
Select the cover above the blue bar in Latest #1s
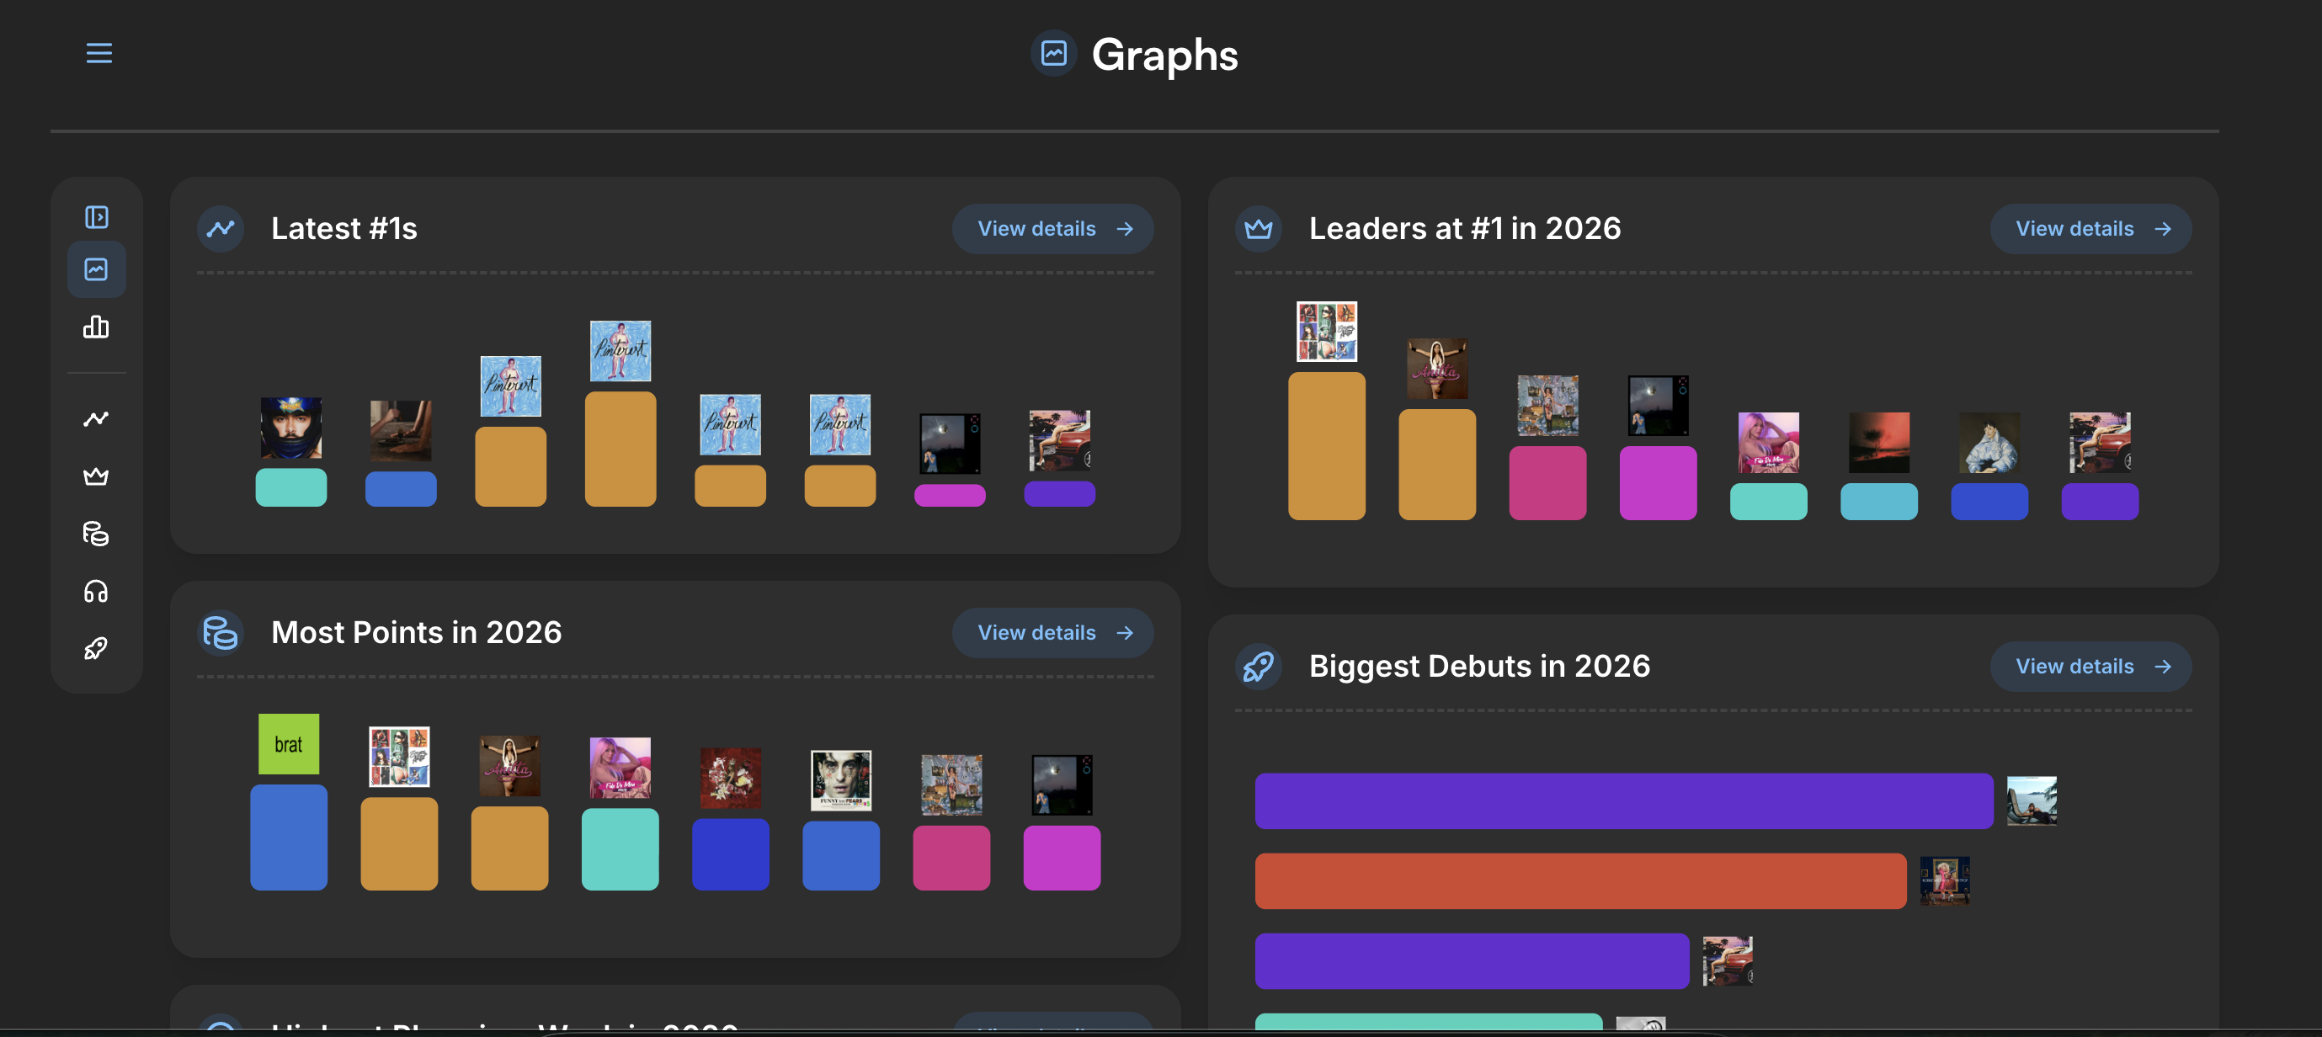(x=401, y=432)
